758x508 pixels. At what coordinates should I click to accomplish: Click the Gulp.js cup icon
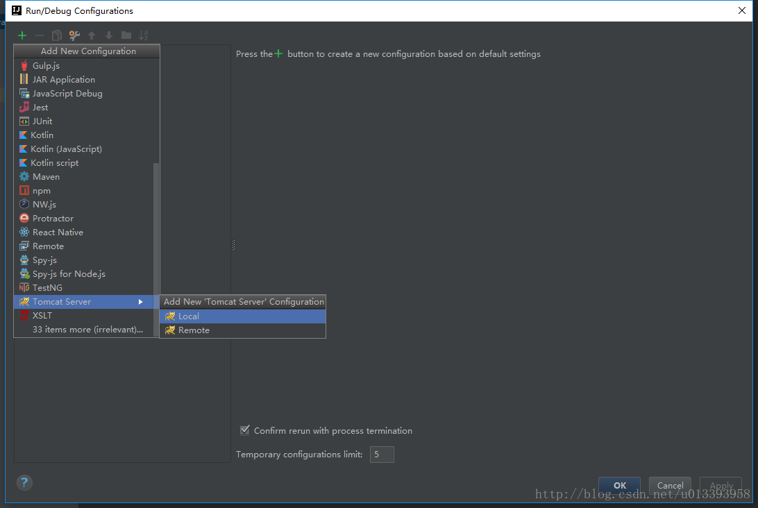pos(24,66)
